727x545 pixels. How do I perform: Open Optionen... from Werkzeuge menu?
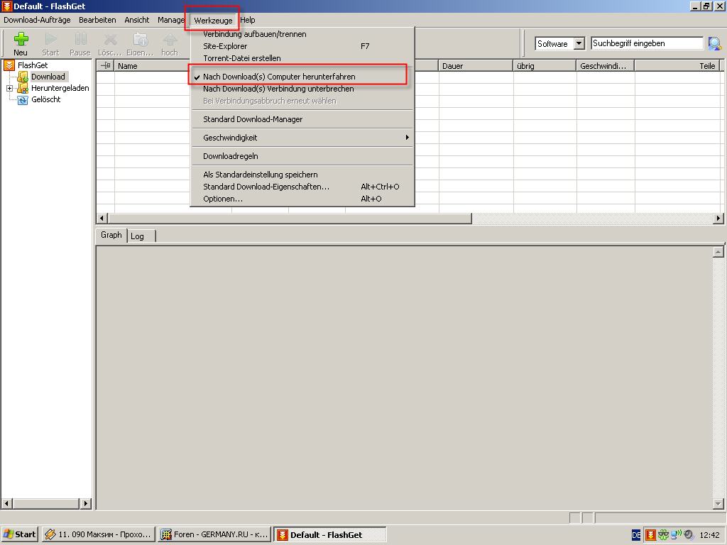click(x=302, y=199)
